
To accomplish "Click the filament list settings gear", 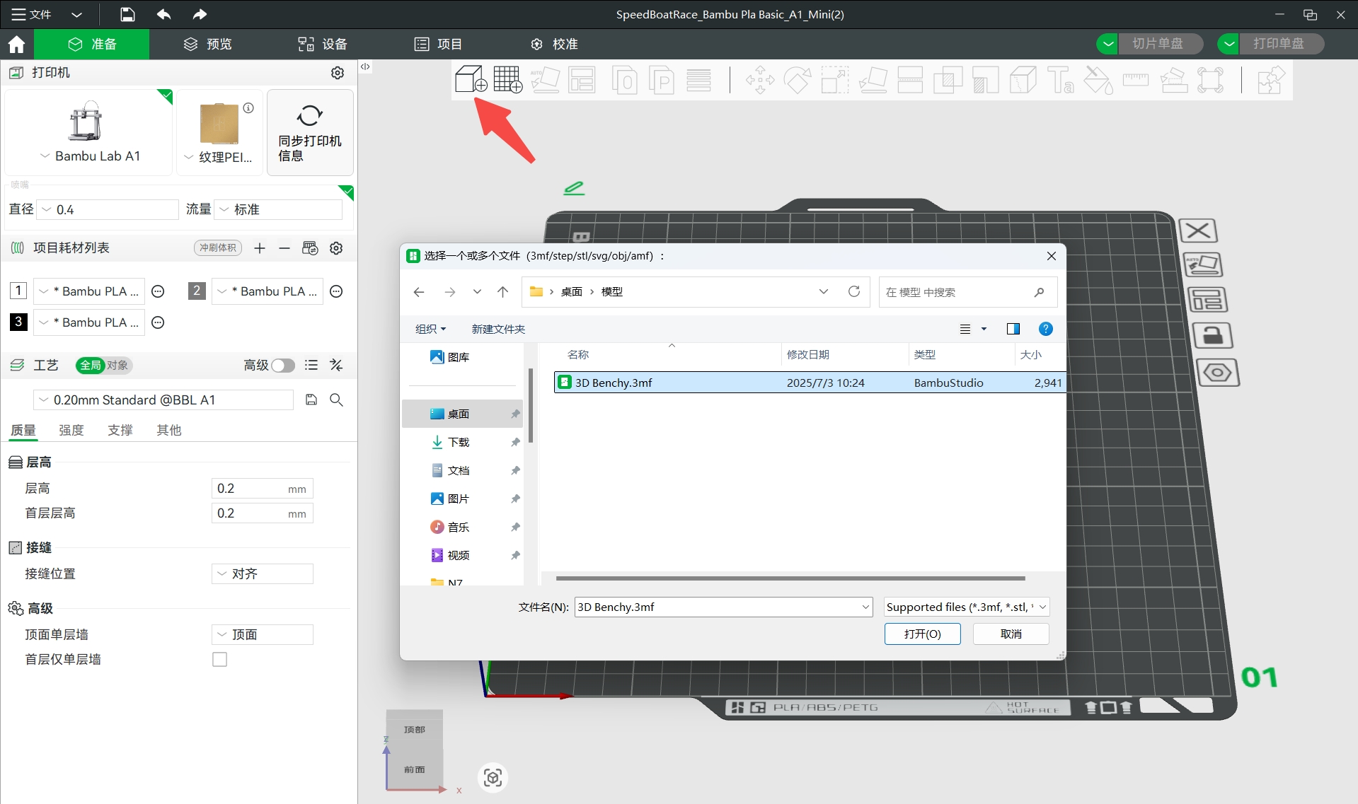I will point(336,248).
